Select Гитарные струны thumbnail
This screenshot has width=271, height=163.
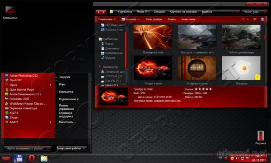pyautogui.click(x=197, y=68)
